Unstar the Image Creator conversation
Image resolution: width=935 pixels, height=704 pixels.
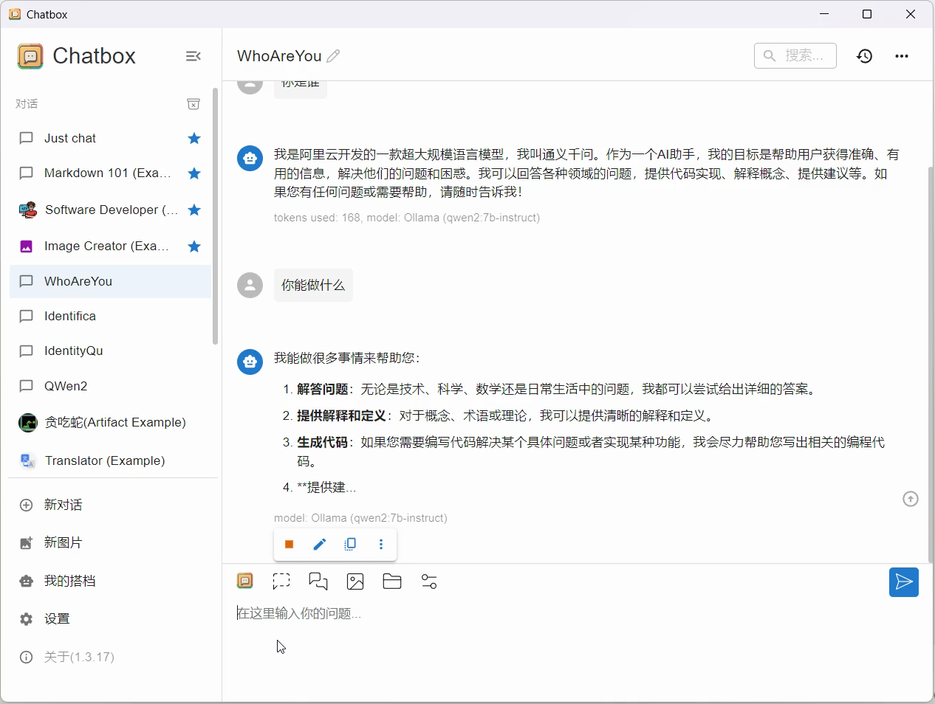[x=194, y=246]
